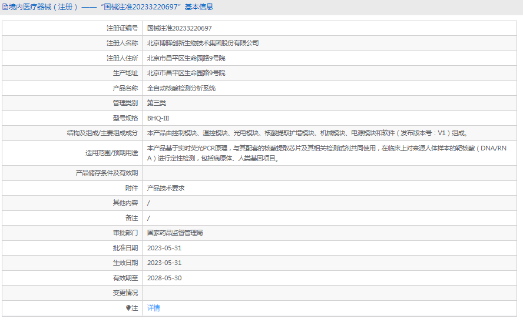Image resolution: width=523 pixels, height=322 pixels.
Task: Click the label 管理类别
Action: (125, 103)
